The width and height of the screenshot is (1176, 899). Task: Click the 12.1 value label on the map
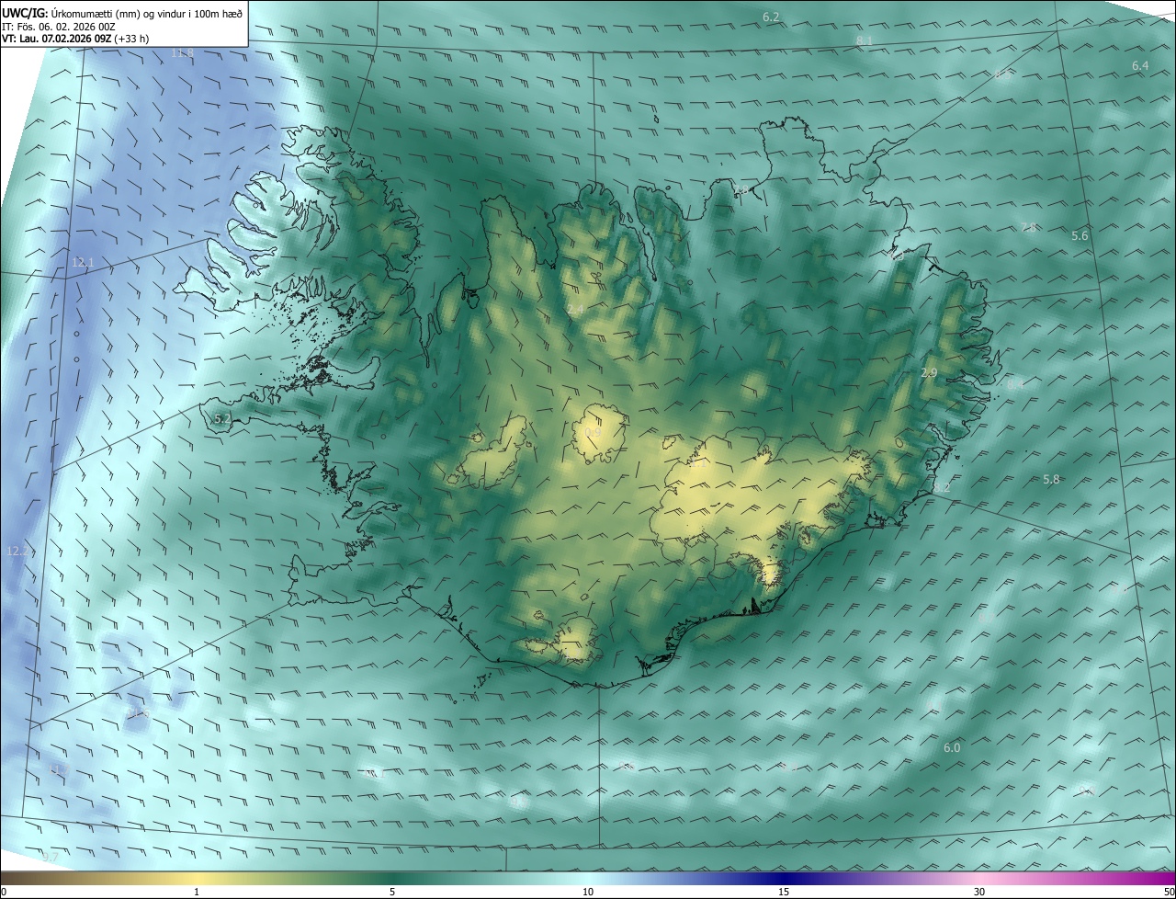point(83,263)
